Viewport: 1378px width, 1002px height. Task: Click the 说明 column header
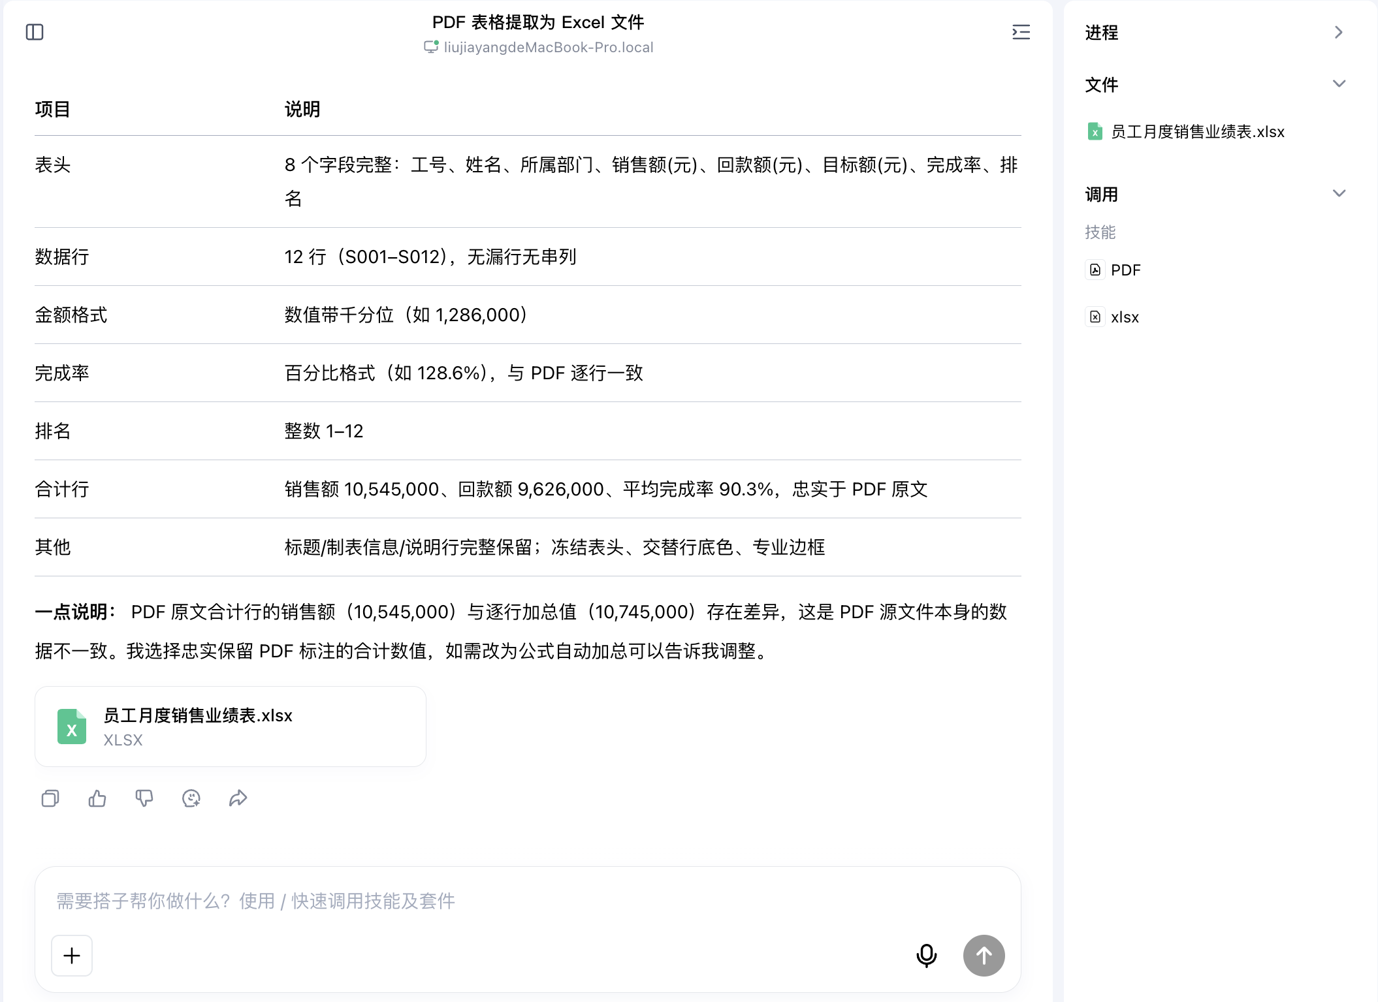click(x=302, y=109)
